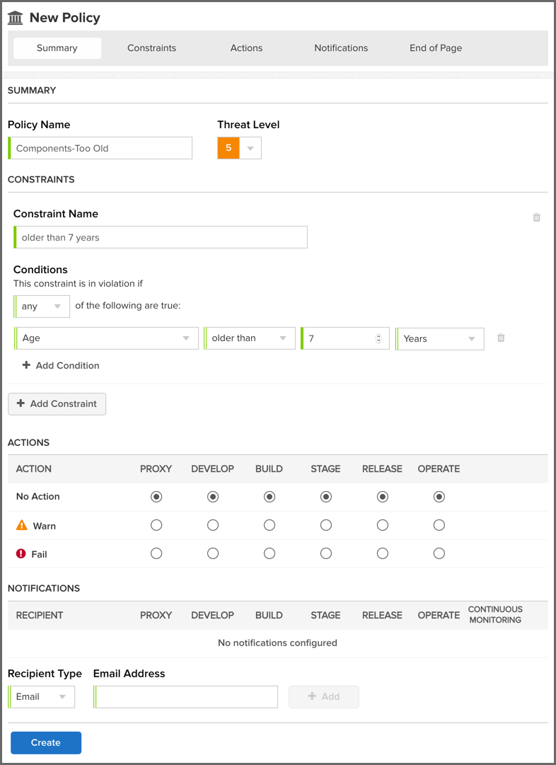Enable Warn for the STAGE column

tap(325, 525)
